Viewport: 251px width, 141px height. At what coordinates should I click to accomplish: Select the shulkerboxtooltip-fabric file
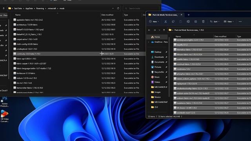point(212,89)
